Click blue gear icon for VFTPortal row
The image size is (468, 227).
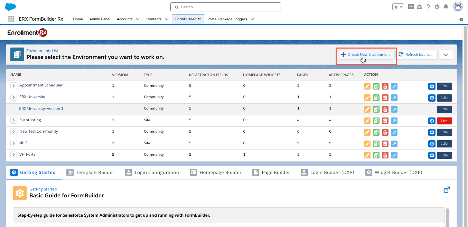tap(431, 155)
